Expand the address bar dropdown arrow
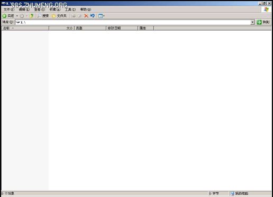Viewport: 273px width, 197px height. tap(252, 22)
